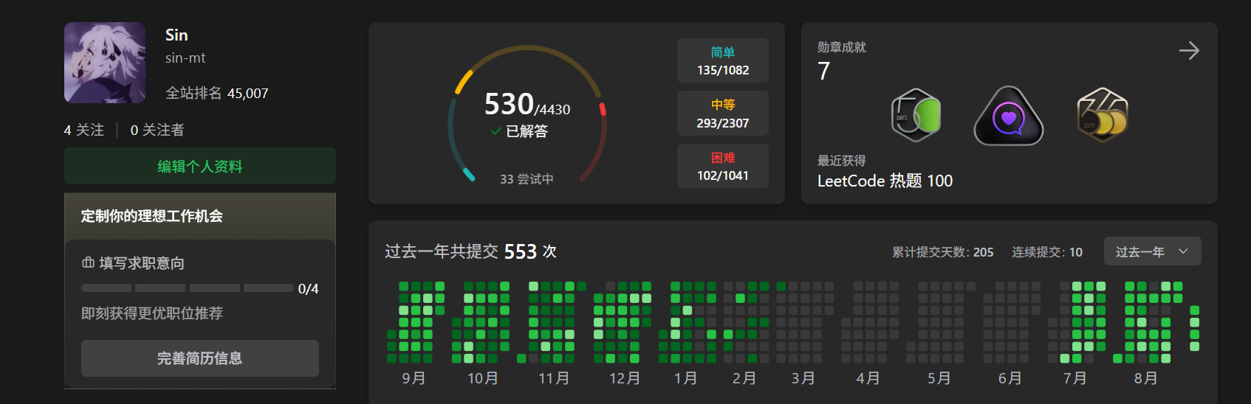This screenshot has width=1251, height=404.
Task: Click the 9月 month label
Action: pyautogui.click(x=414, y=378)
